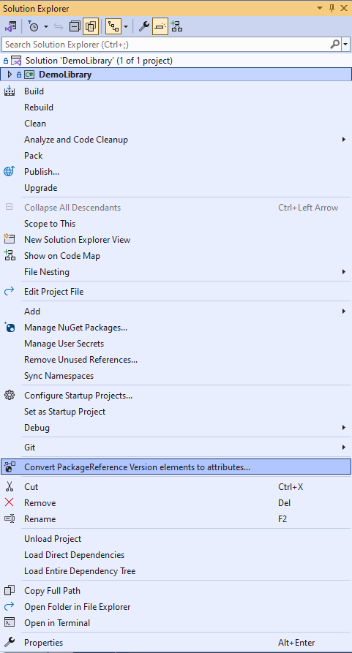Select Upgrade from context menu
The image size is (352, 653).
(x=176, y=188)
